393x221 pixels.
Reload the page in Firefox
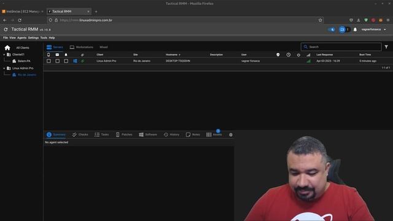[x=20, y=20]
